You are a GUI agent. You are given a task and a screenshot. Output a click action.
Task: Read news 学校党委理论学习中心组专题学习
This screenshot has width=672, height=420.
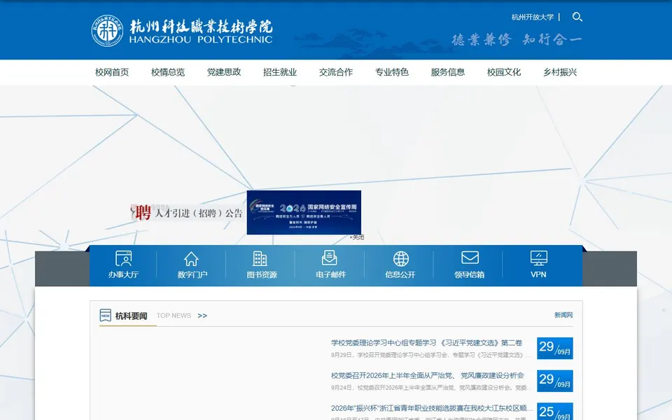[426, 343]
